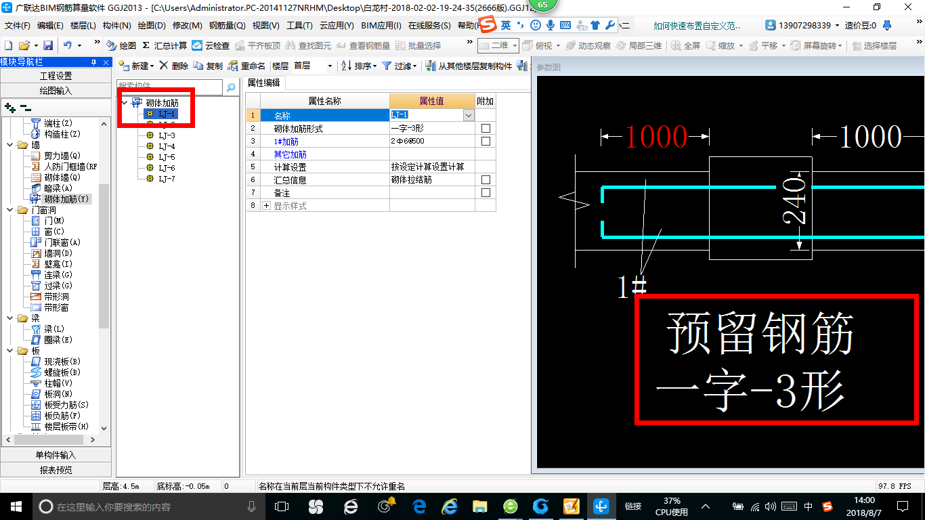This screenshot has width=925, height=520.
Task: Click the component search input field
Action: (x=169, y=87)
